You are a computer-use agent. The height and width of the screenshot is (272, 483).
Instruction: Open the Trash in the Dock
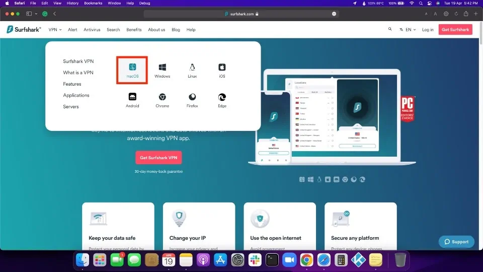click(400, 260)
